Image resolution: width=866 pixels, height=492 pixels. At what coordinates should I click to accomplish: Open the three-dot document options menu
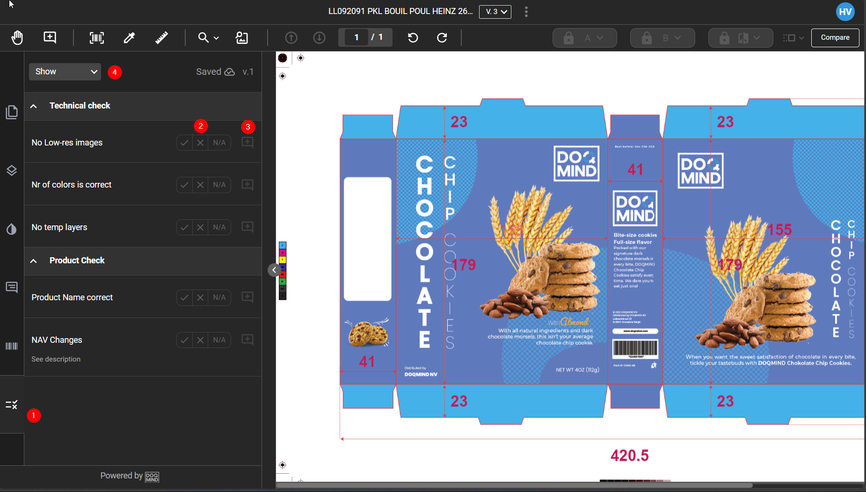[526, 12]
